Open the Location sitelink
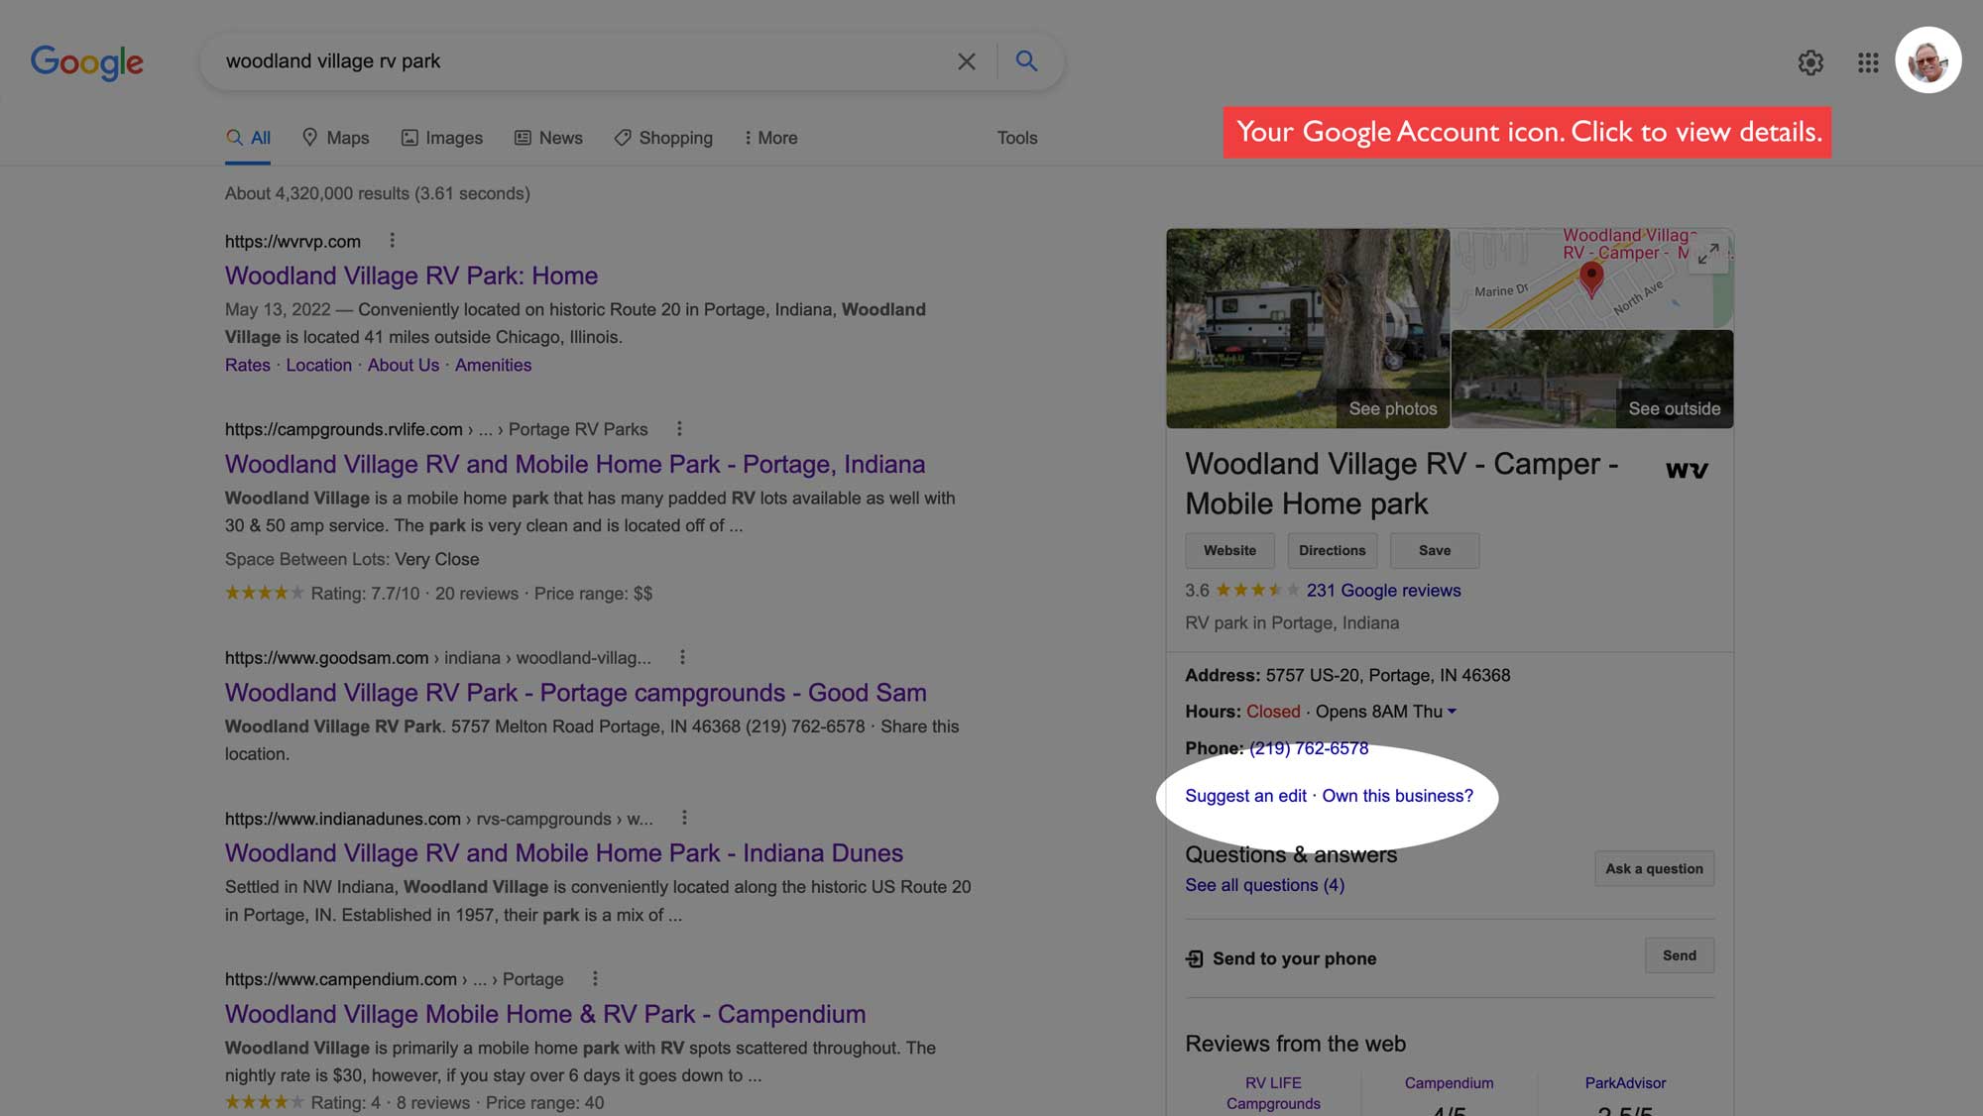The height and width of the screenshot is (1116, 1983). 319,365
